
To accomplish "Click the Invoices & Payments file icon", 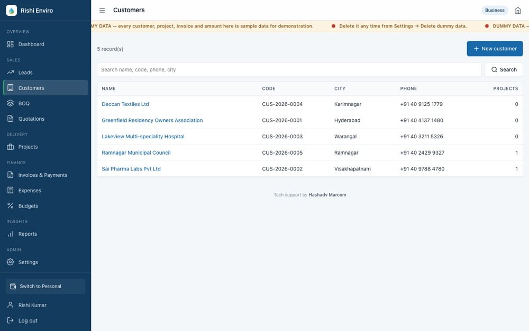I will (11, 175).
